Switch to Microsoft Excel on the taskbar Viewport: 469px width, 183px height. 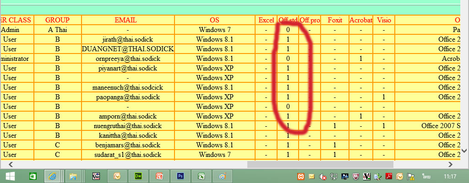coord(202,176)
